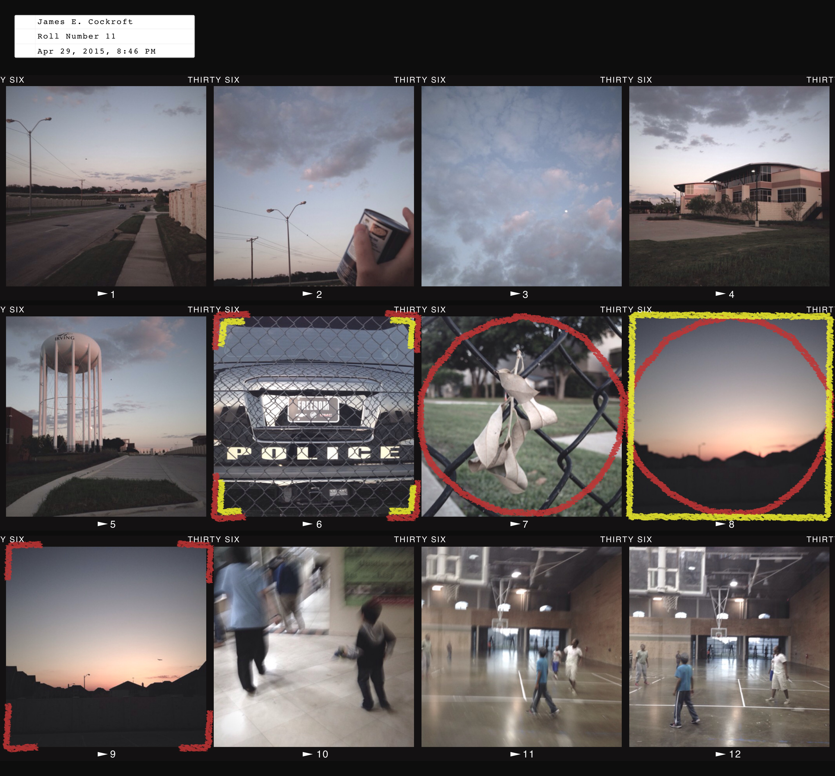Click the Roll Number 11 label line
Screen dimensions: 835x776
click(x=76, y=37)
